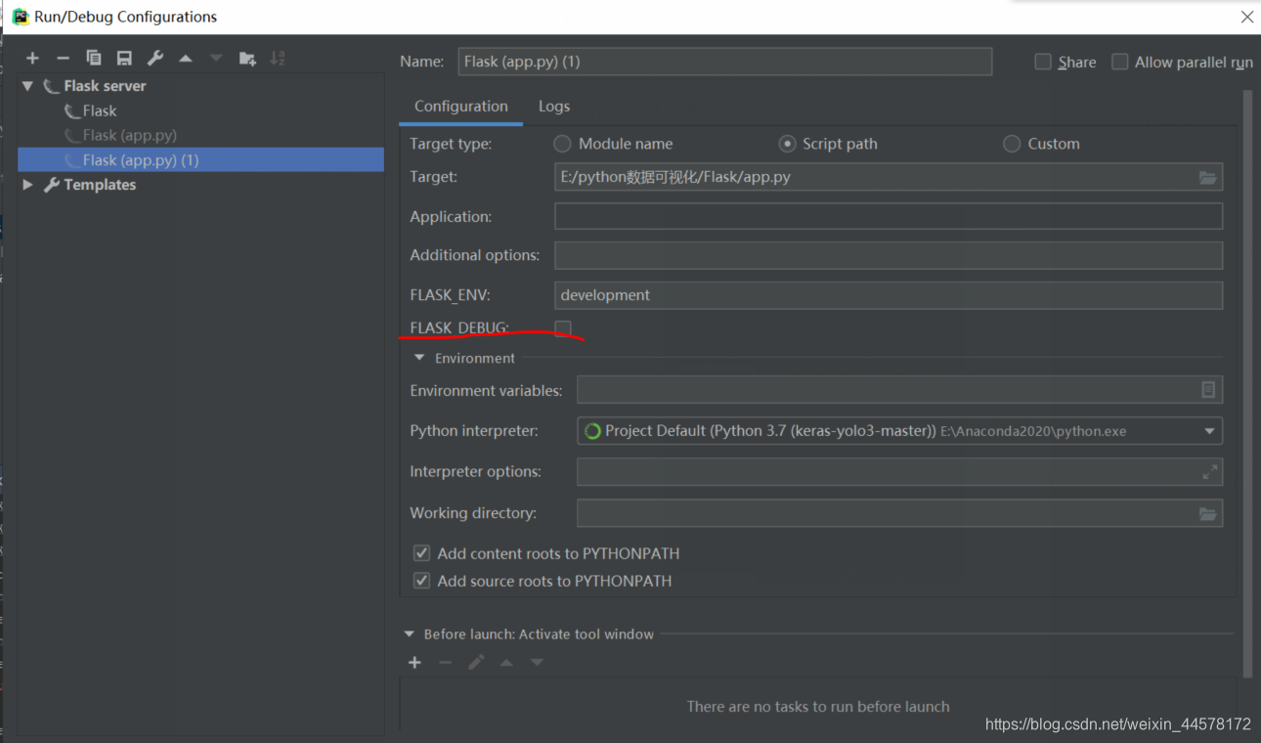
Task: Check the Share configuration option
Action: pyautogui.click(x=1043, y=62)
